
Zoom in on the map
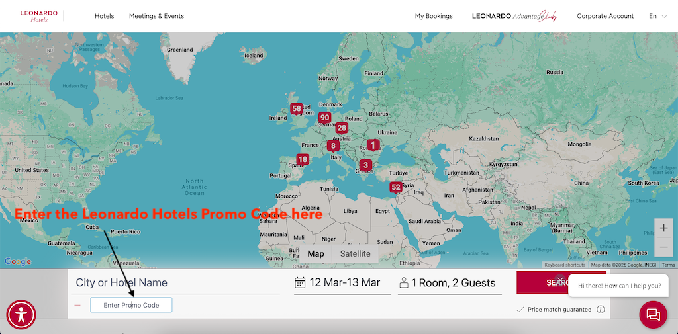point(663,228)
